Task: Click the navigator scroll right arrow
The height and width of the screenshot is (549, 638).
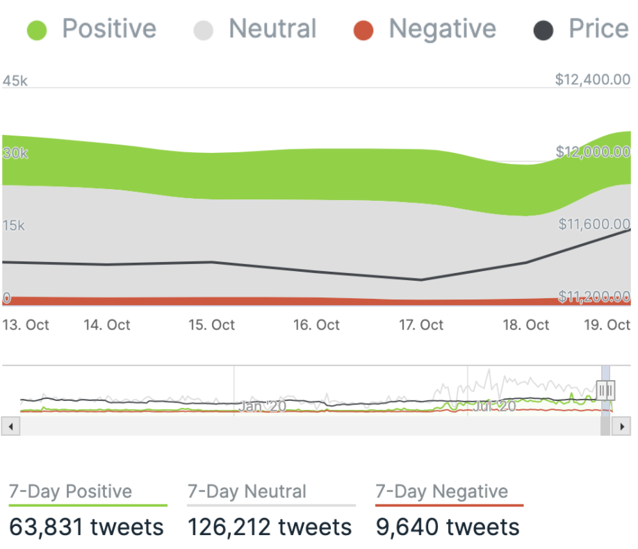Action: click(623, 426)
